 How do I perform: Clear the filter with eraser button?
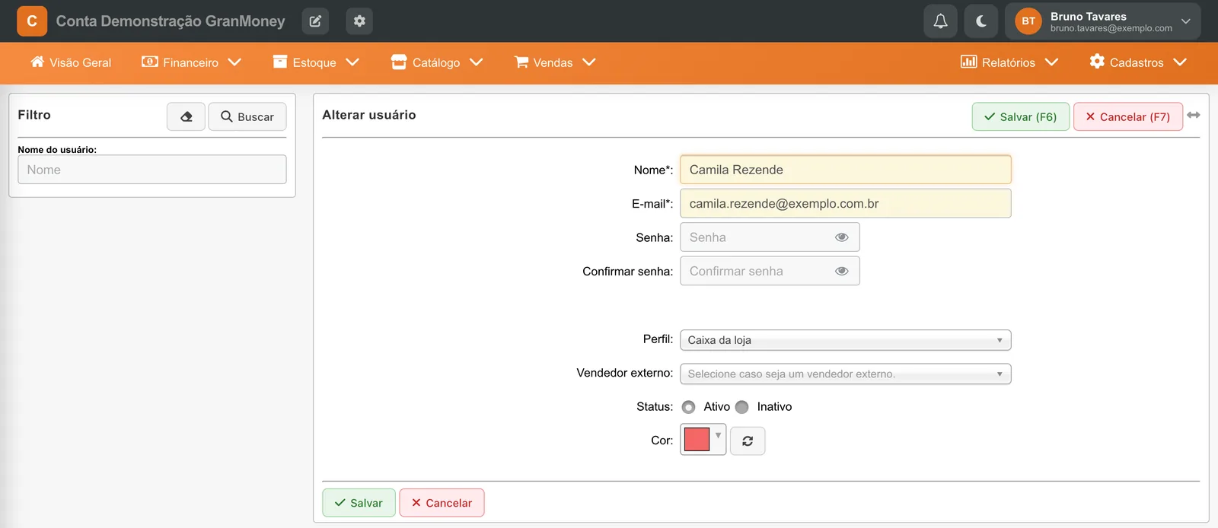pos(187,116)
